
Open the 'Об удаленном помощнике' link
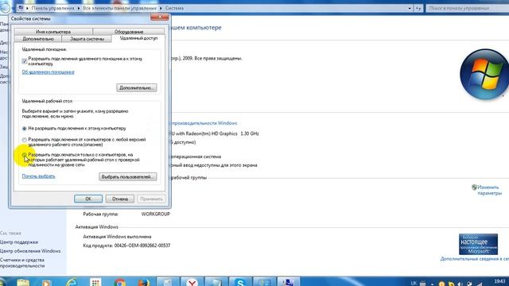pyautogui.click(x=48, y=72)
